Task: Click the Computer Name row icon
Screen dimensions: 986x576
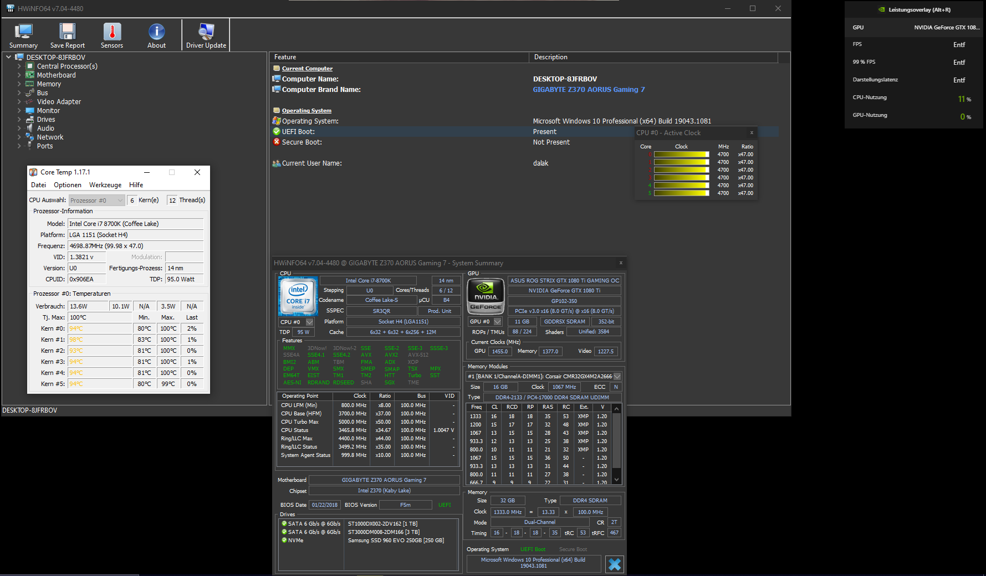Action: [x=277, y=79]
